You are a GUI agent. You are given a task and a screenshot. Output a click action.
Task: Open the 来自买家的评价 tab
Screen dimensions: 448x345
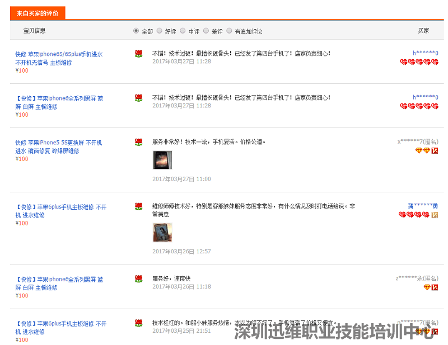tap(38, 13)
